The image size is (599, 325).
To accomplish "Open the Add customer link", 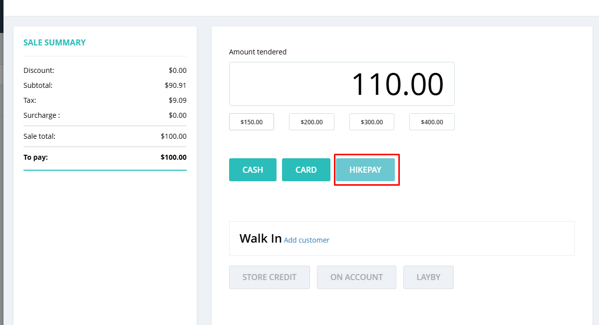I will click(x=306, y=240).
